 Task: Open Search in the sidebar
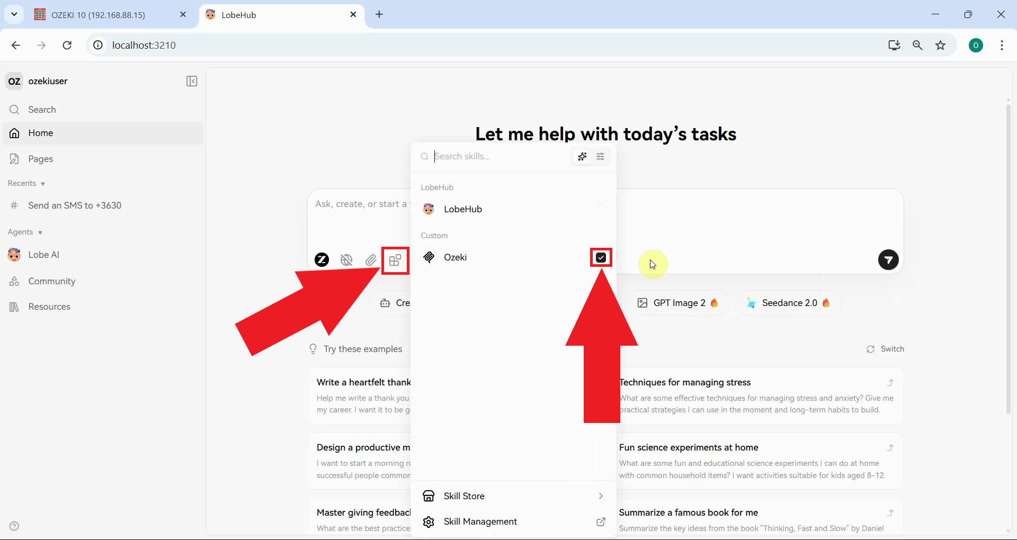[x=103, y=110]
